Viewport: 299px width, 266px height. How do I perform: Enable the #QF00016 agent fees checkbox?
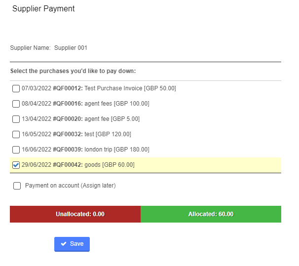tap(16, 104)
